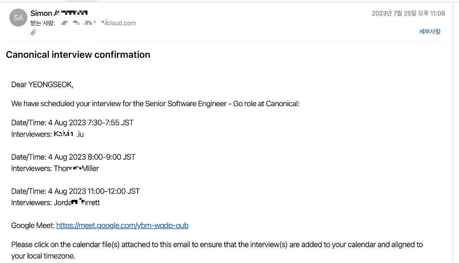
Task: Click the interviewer line ending in Miller
Action: tap(55, 168)
